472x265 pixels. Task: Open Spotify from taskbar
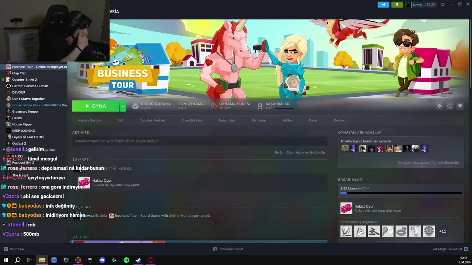tap(126, 260)
